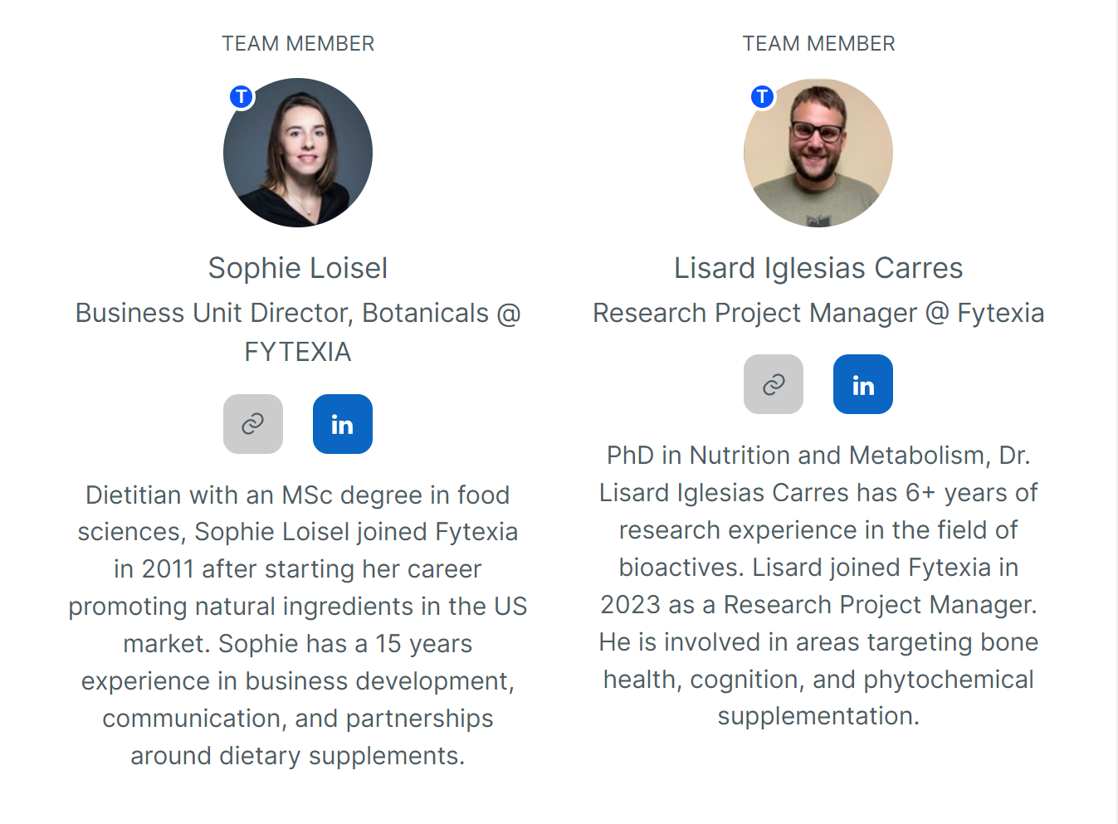This screenshot has width=1118, height=824.
Task: Open Sophie Loisel's profile photo
Action: (298, 153)
